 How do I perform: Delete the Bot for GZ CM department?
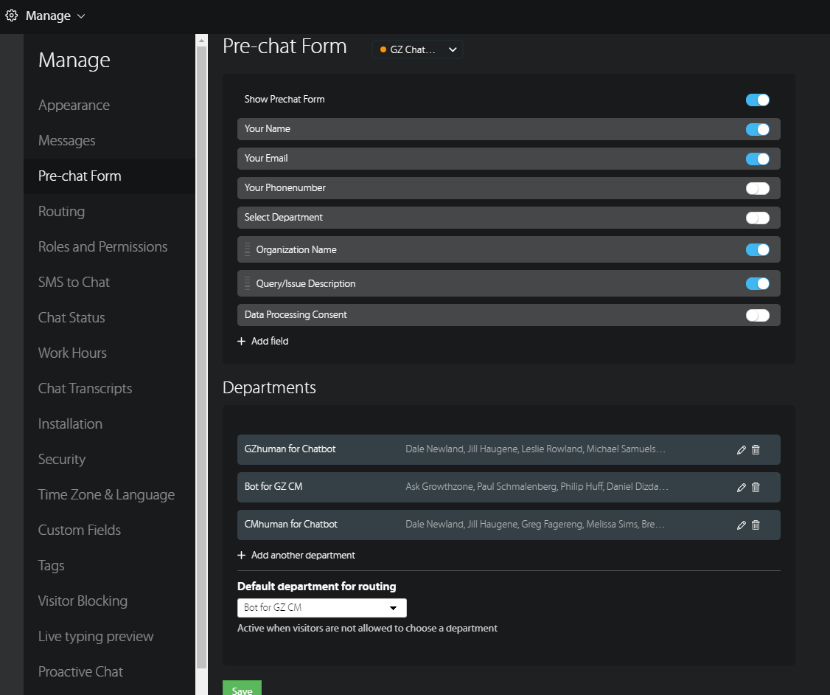coord(756,488)
